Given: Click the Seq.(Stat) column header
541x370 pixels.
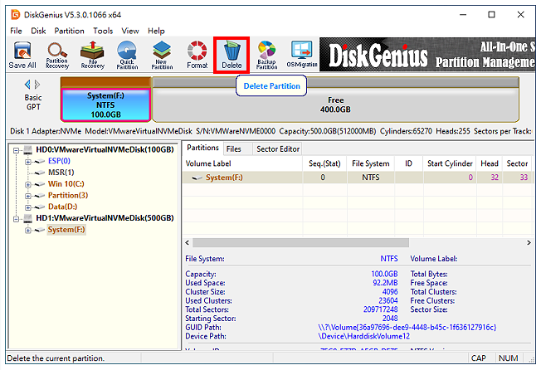Looking at the screenshot, I should pos(324,163).
